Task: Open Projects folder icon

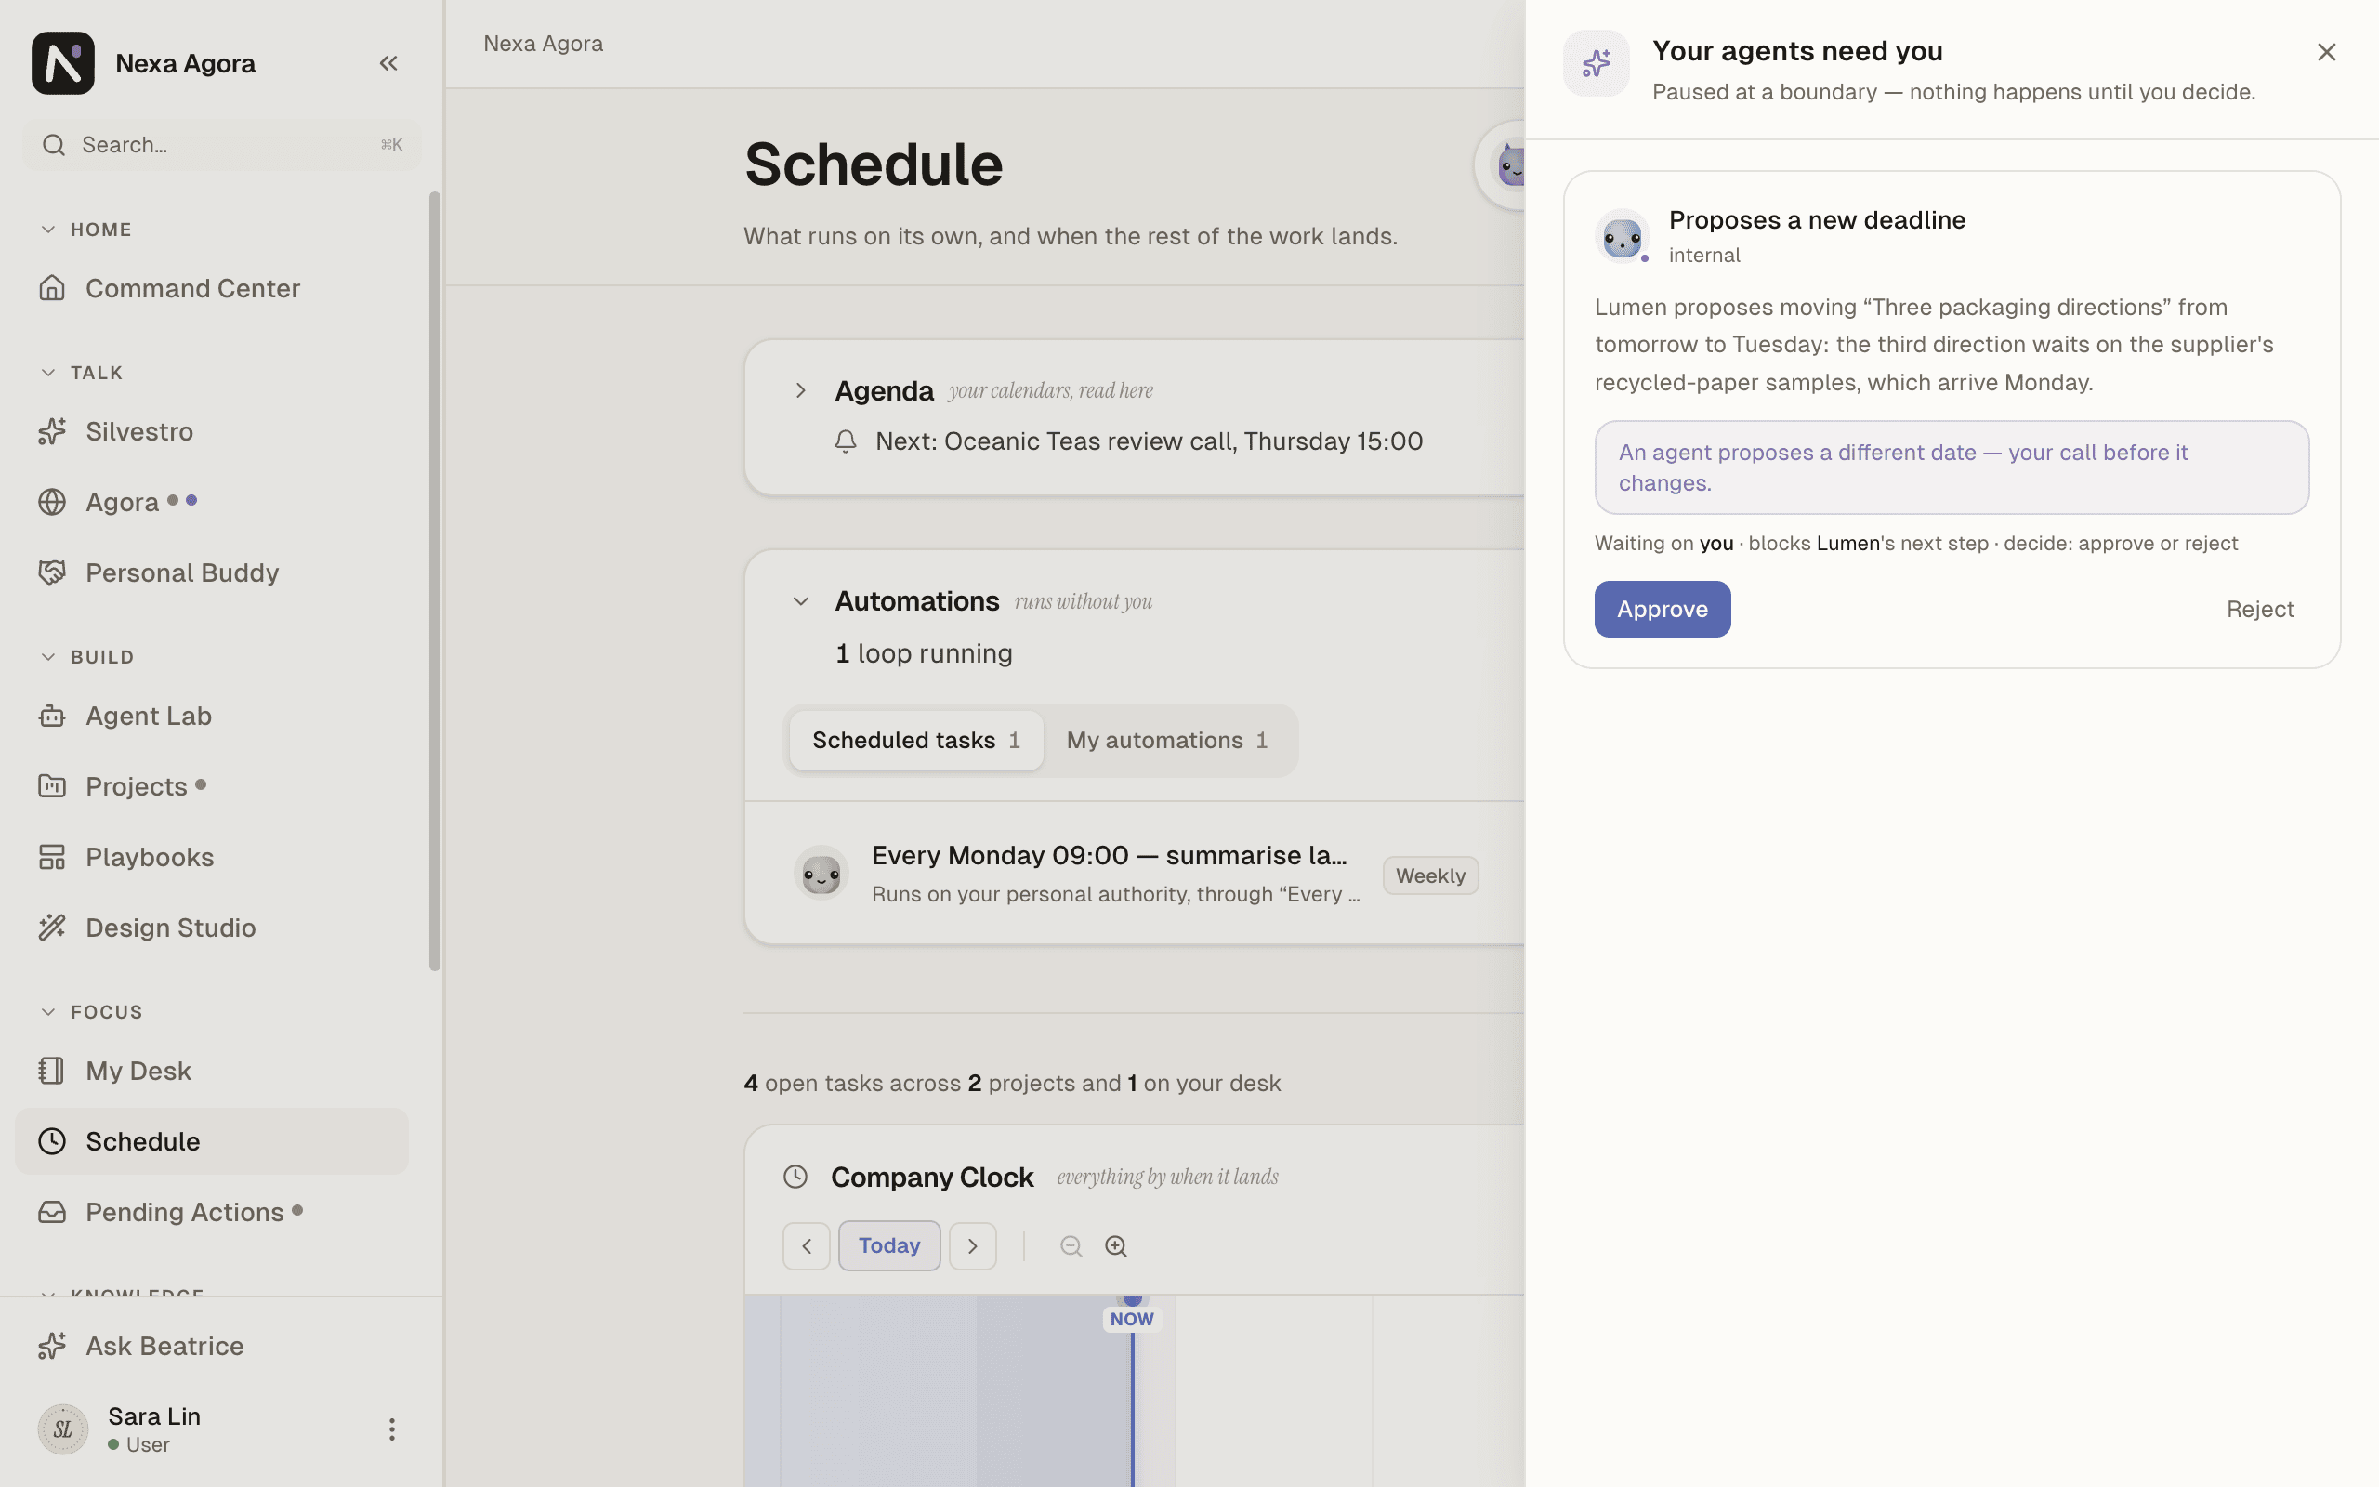Action: 52,786
